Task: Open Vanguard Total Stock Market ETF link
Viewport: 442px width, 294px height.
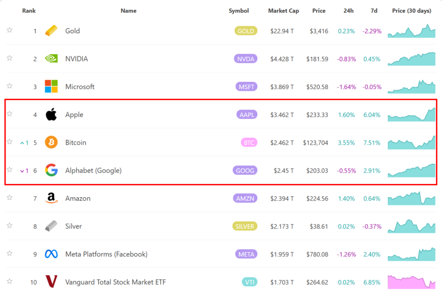Action: pyautogui.click(x=115, y=282)
